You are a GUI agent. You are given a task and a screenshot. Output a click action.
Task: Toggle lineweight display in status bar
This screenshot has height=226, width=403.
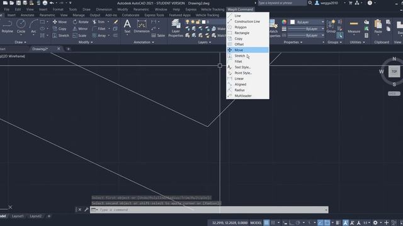[338, 223]
